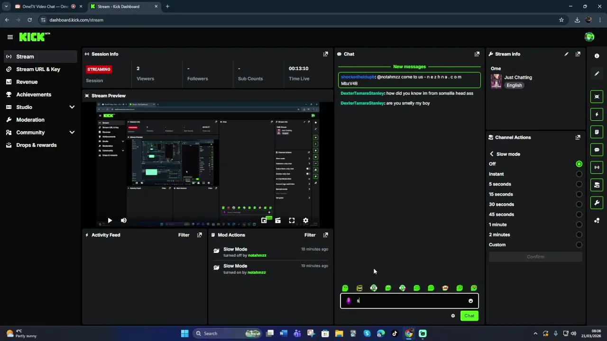Show hidden system tray icons
The width and height of the screenshot is (607, 341).
coord(535,333)
